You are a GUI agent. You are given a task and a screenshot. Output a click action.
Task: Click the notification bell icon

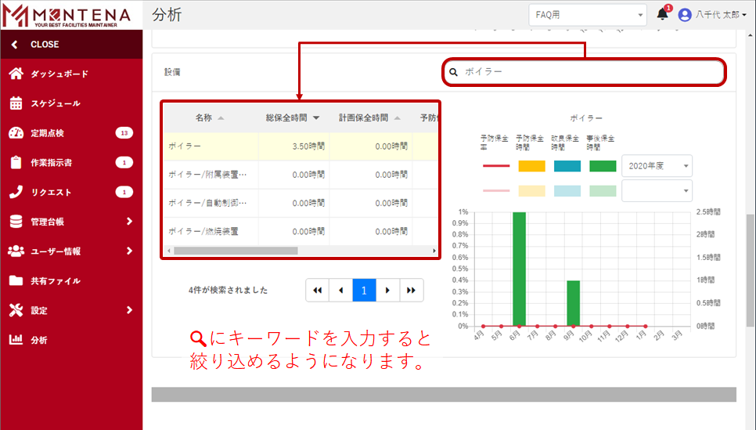click(662, 14)
